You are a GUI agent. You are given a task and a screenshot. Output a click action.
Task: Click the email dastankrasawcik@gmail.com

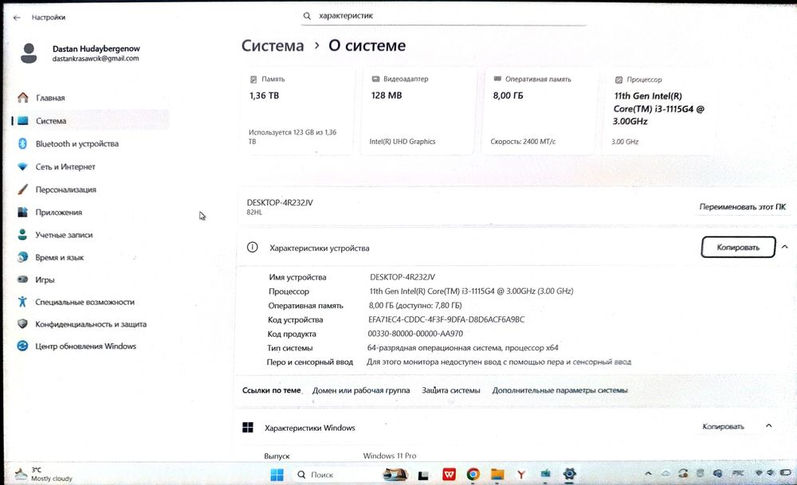[x=96, y=58]
